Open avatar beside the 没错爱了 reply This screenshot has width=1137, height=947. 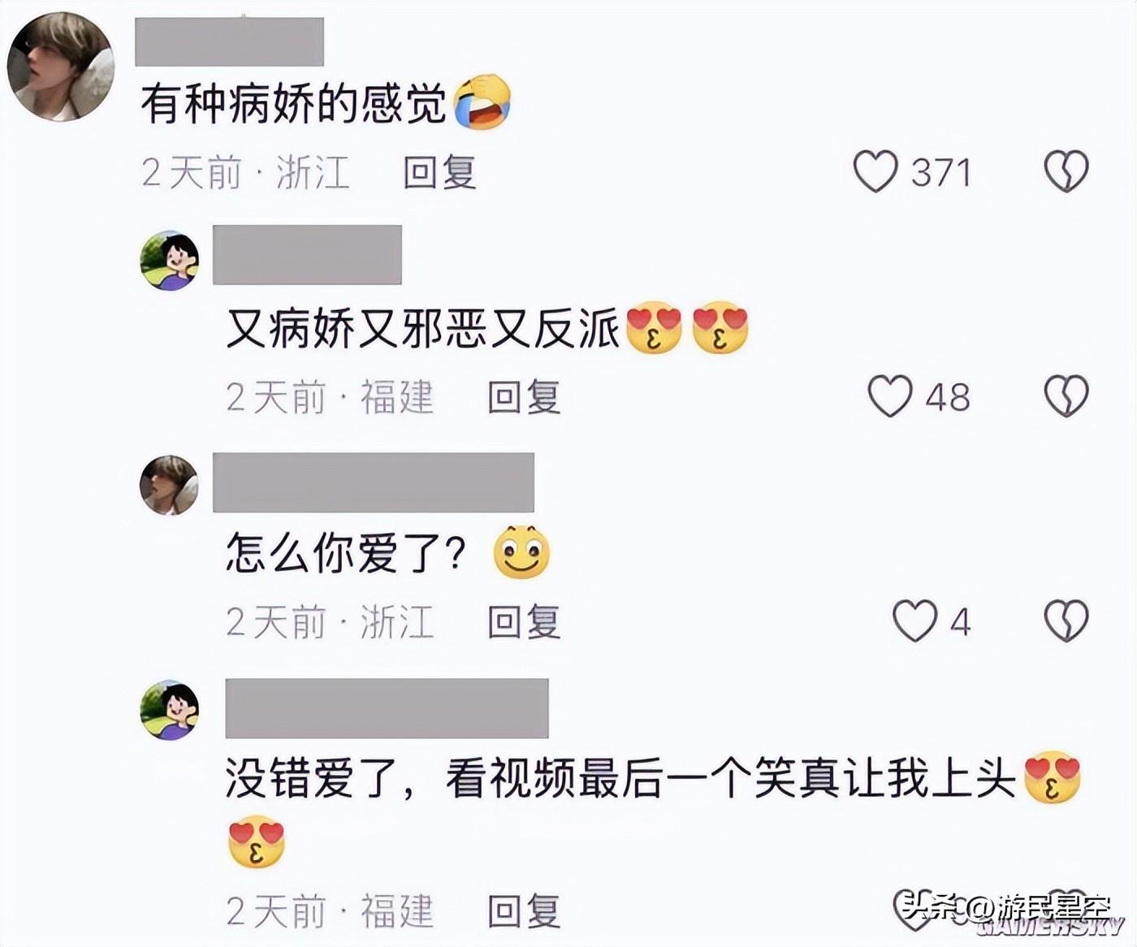coord(169,710)
